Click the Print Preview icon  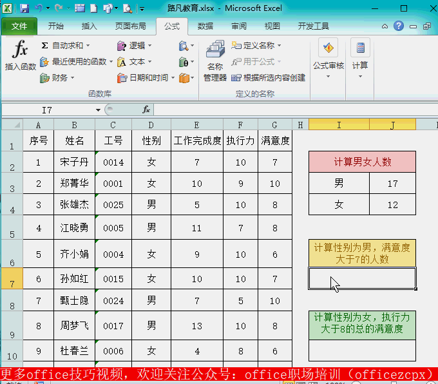click(x=128, y=8)
